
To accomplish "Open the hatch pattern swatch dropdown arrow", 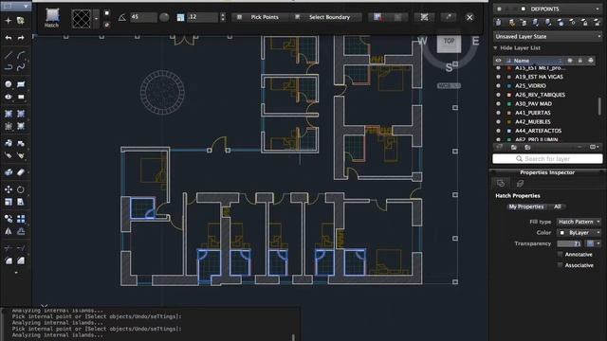I will pyautogui.click(x=96, y=18).
